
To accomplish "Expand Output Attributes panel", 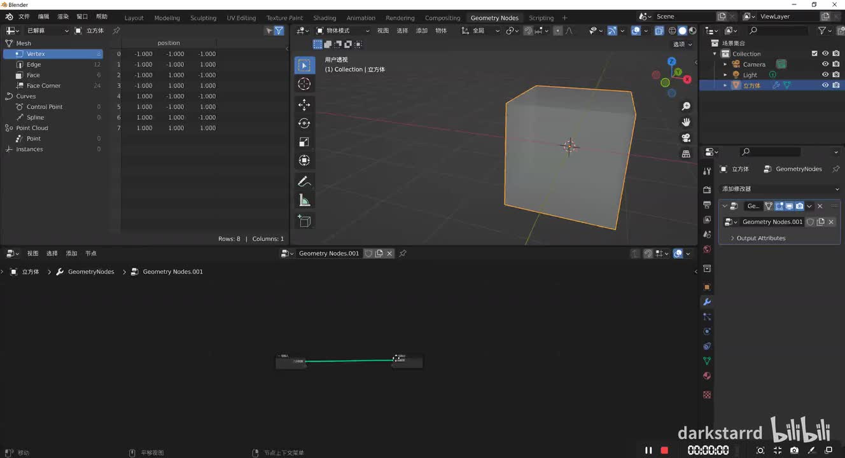I will pos(761,238).
